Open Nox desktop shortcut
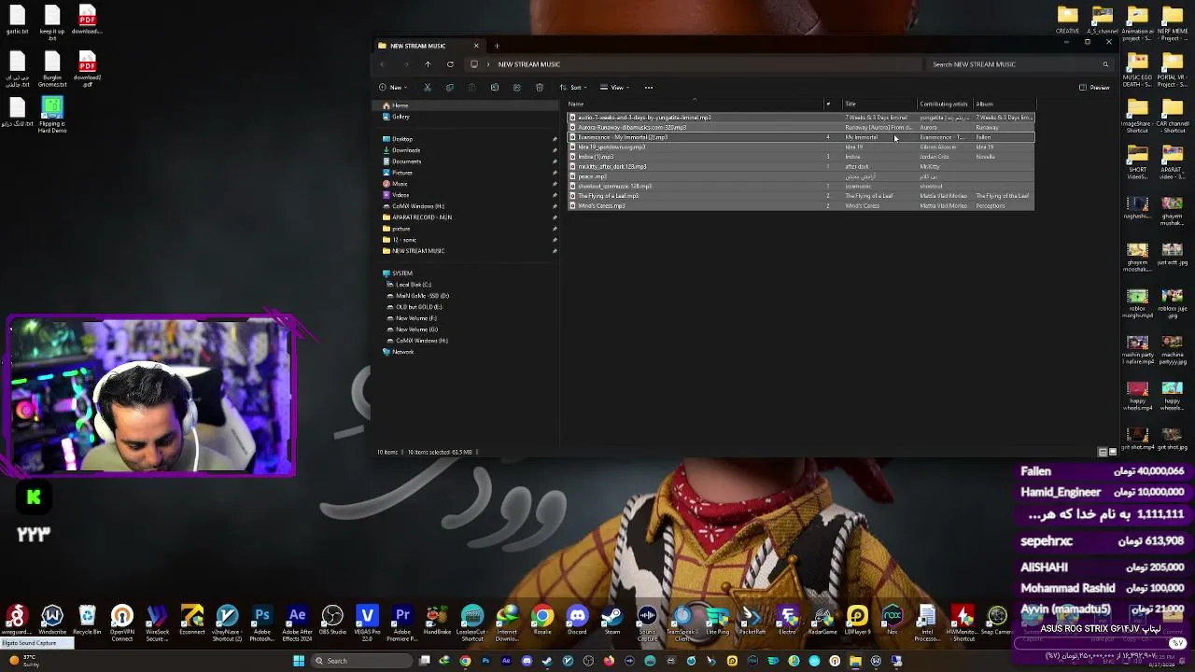The image size is (1195, 672). [x=892, y=621]
